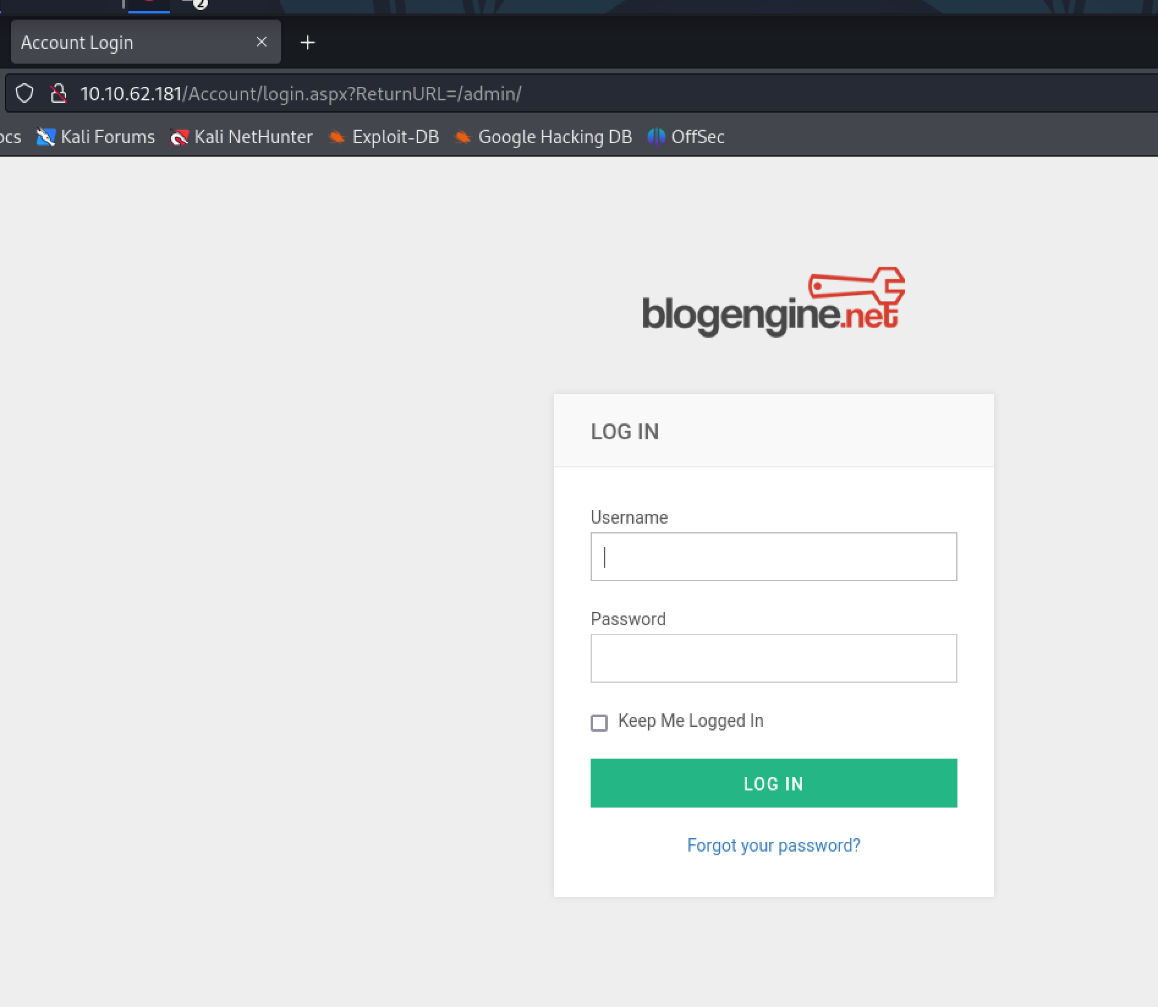Viewport: 1158px width, 1007px height.
Task: Open the Google Hacking DB bookmark
Action: pyautogui.click(x=543, y=136)
